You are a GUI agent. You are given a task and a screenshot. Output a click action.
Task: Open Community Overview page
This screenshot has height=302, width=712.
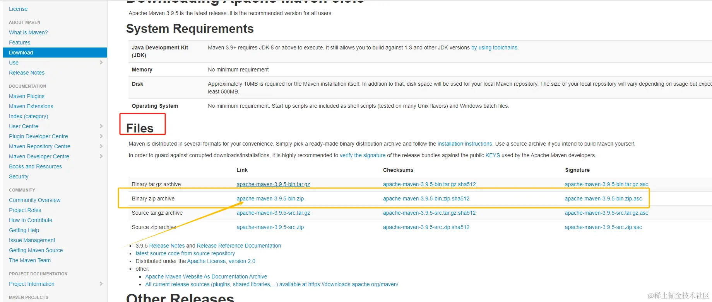click(x=34, y=200)
